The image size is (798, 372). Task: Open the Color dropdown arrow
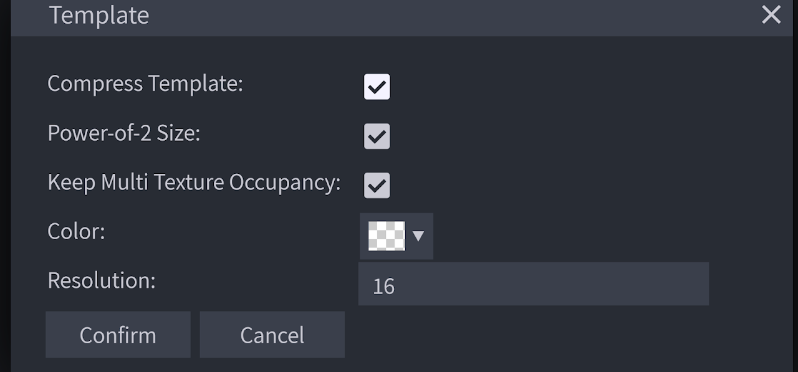418,236
